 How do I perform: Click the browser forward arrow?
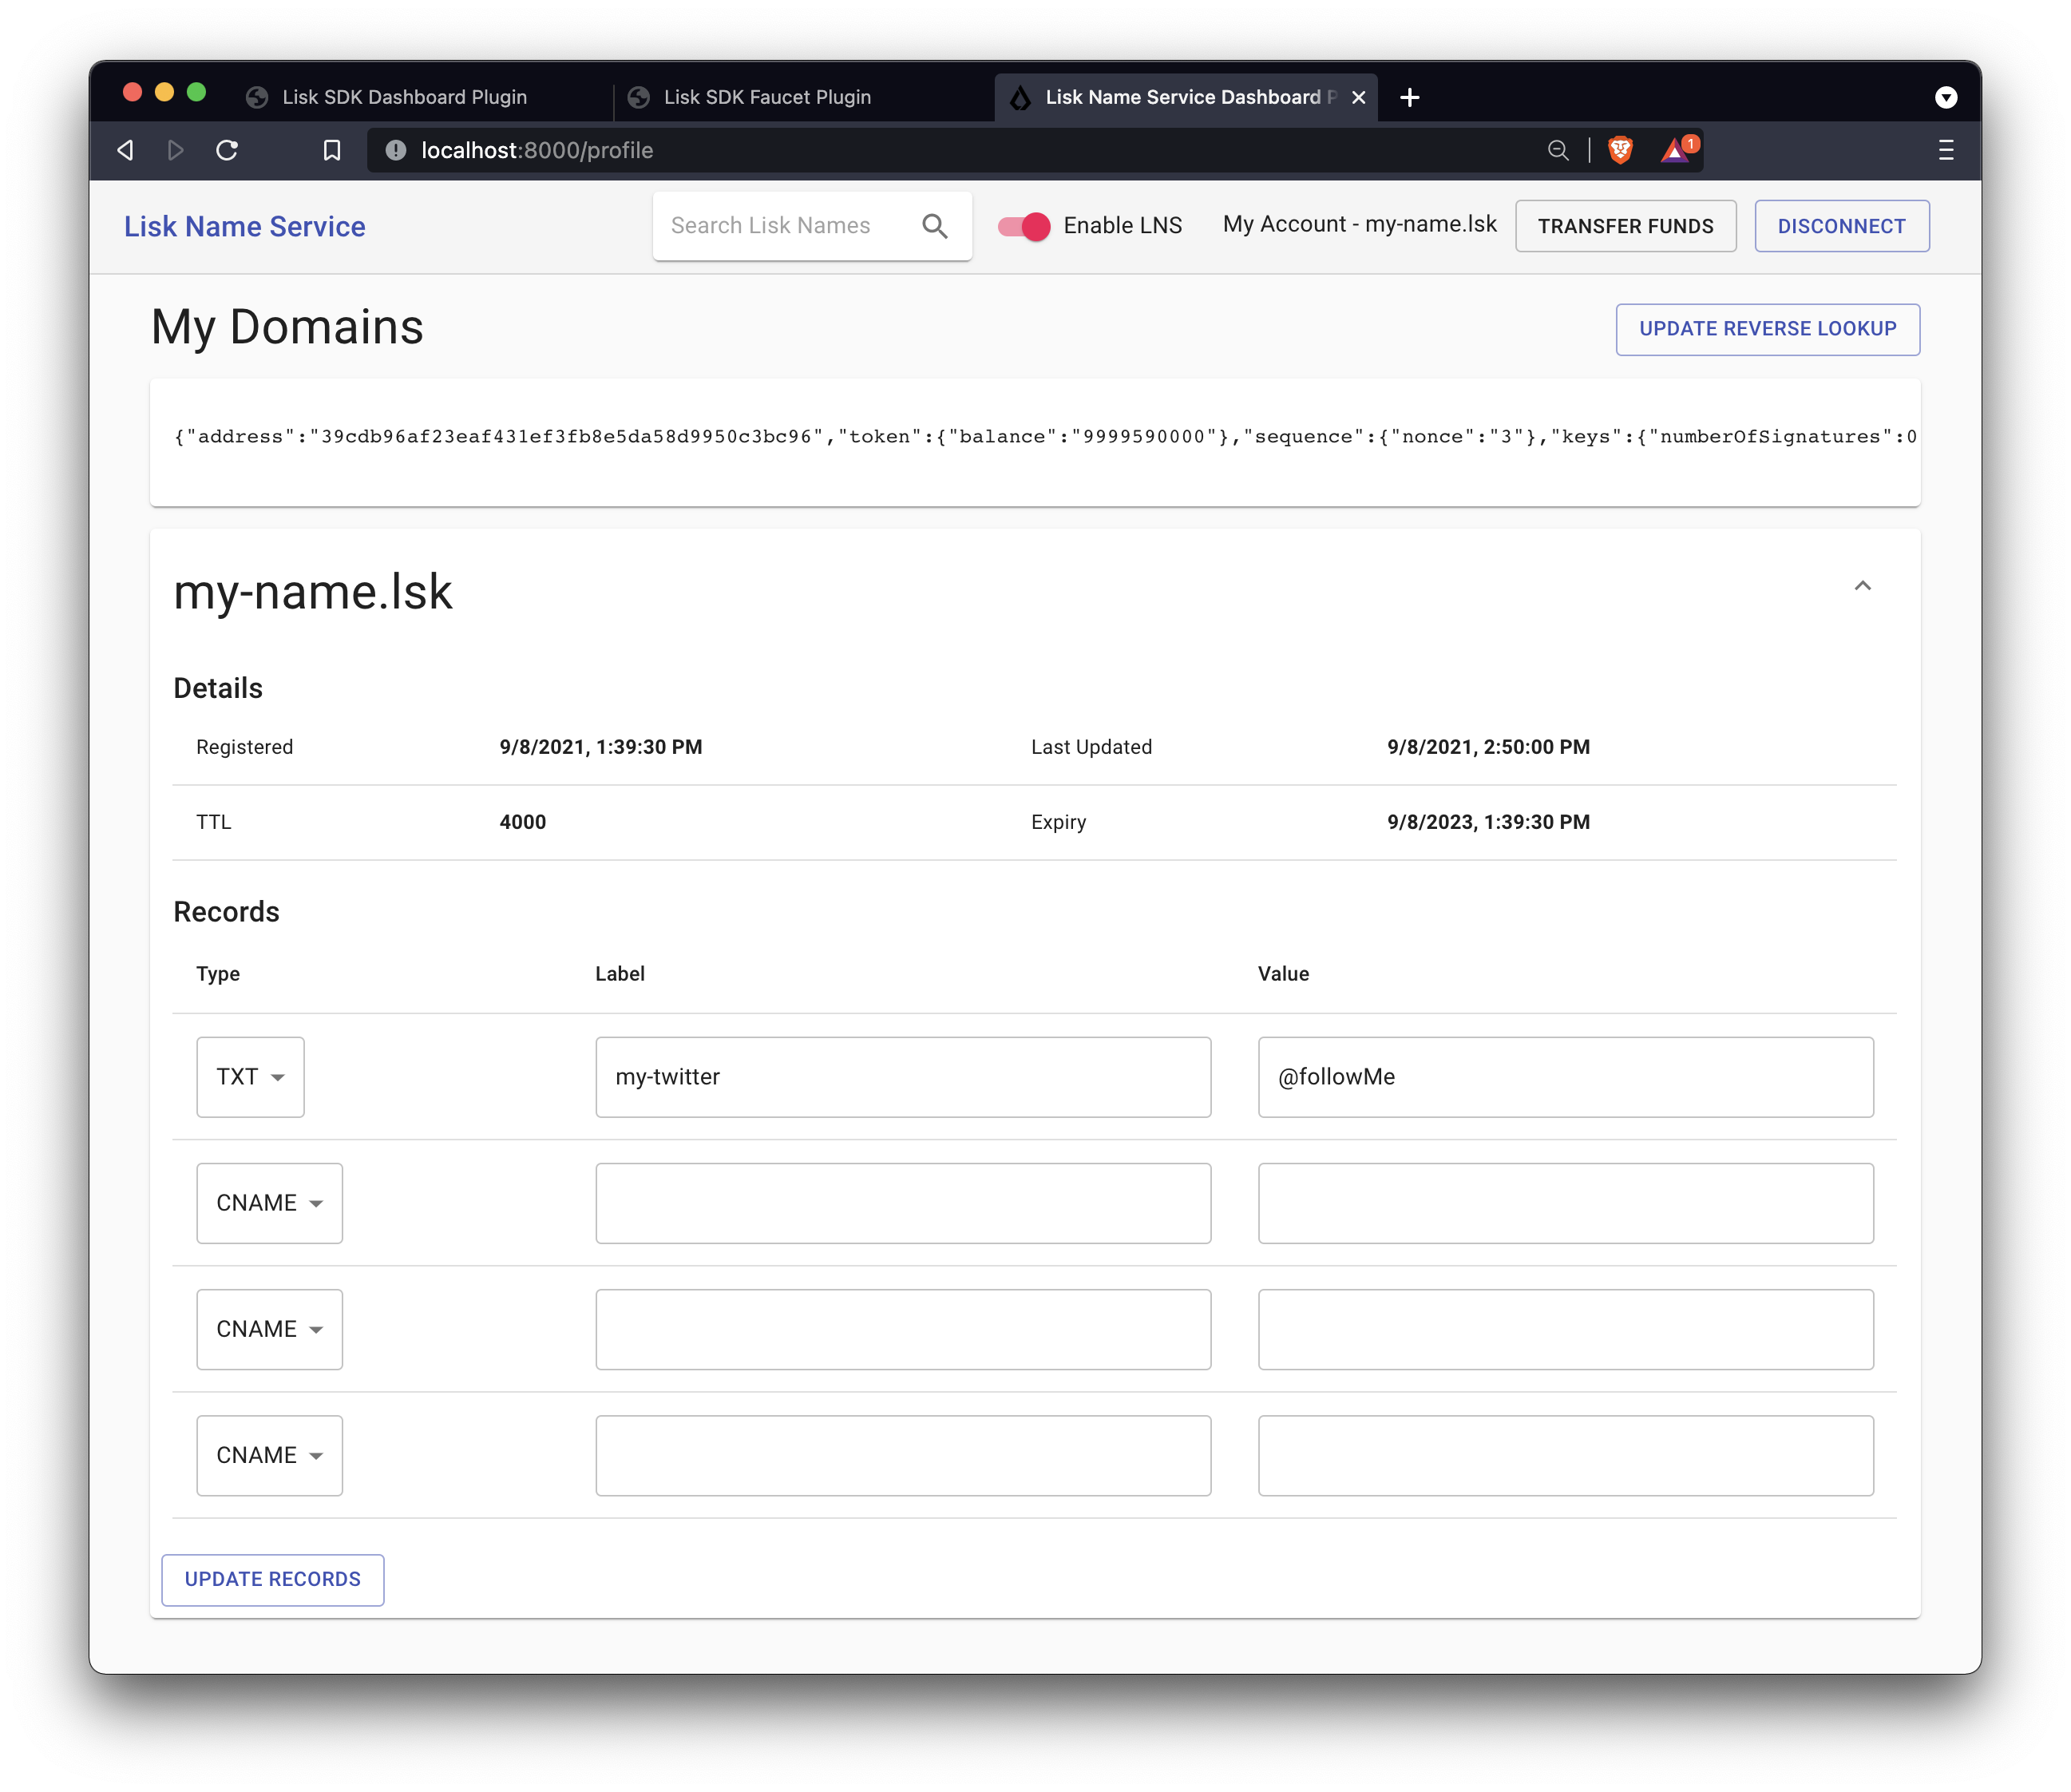tap(176, 150)
